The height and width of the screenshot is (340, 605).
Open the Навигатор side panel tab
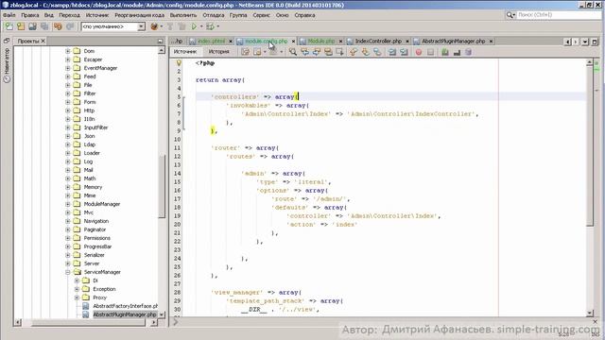(7, 65)
